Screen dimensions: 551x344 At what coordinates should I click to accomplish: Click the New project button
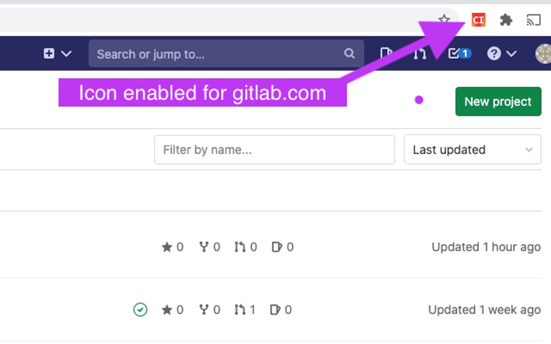[498, 101]
